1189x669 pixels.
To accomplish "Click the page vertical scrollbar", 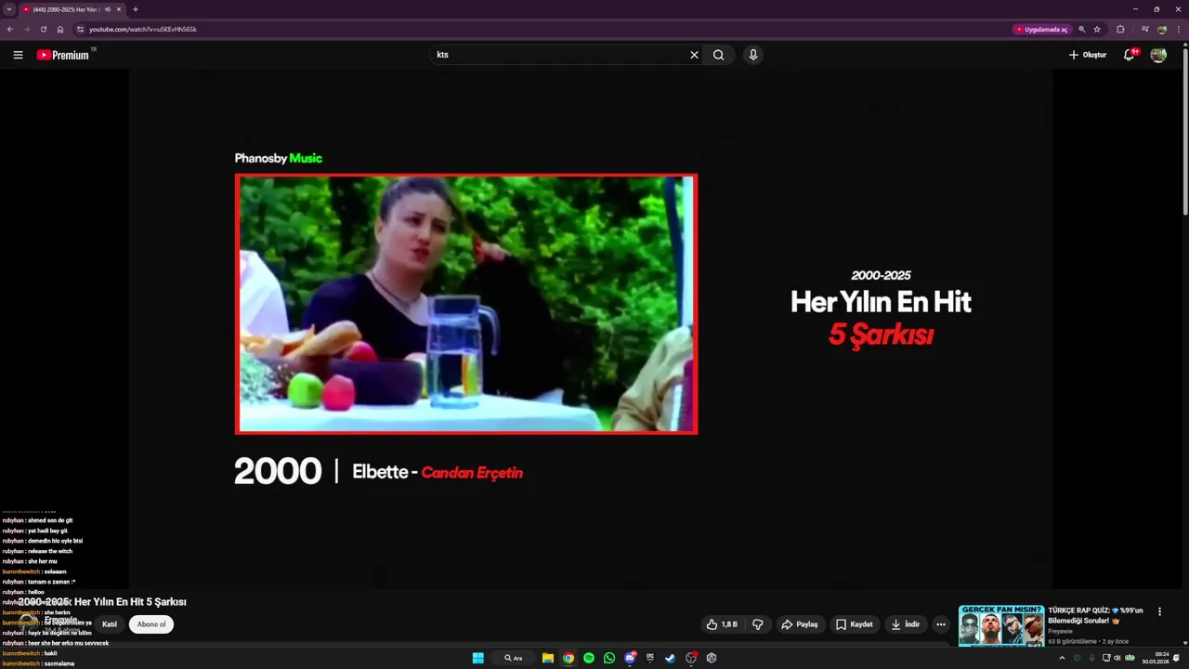I will pyautogui.click(x=1184, y=130).
